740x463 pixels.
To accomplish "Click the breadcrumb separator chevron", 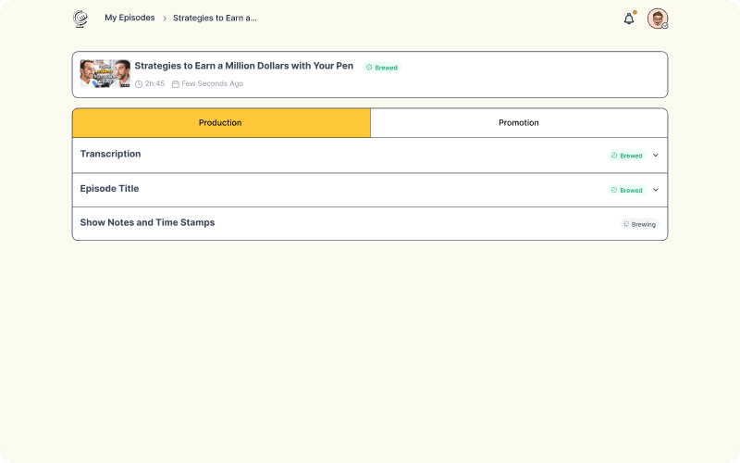I will pyautogui.click(x=165, y=19).
